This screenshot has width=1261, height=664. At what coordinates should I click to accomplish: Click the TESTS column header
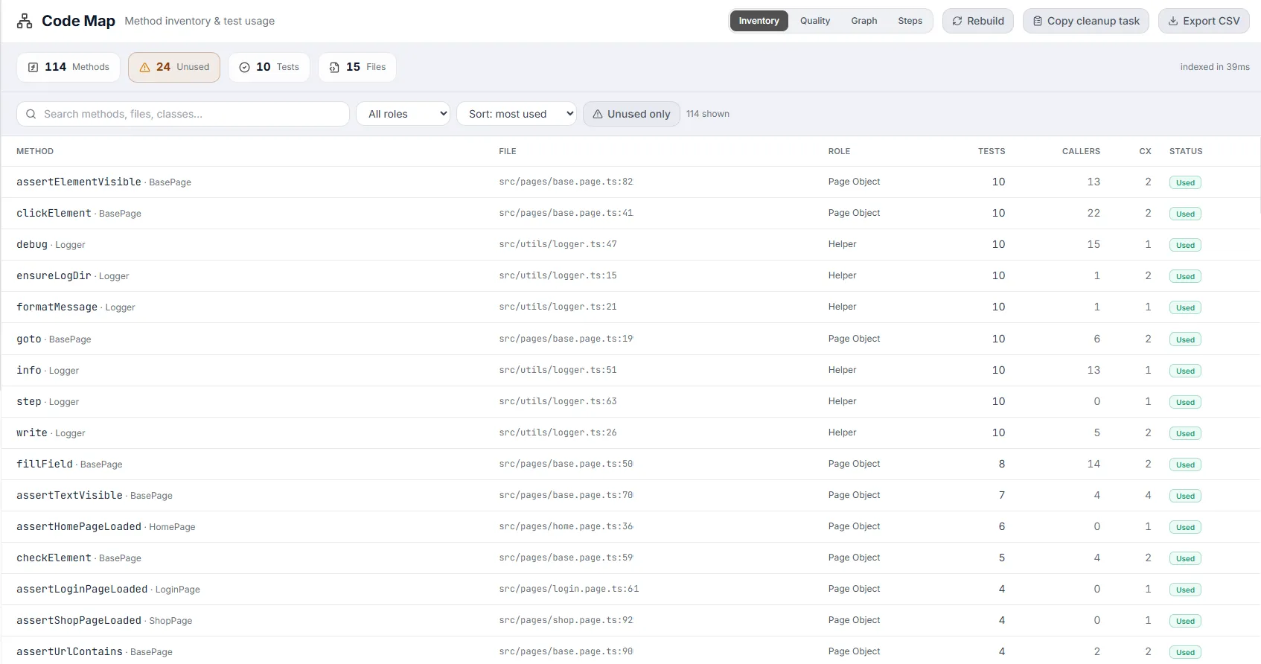(x=992, y=151)
